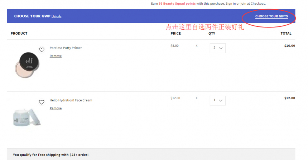Select the $16.00 total for Putty Primer

coord(289,46)
